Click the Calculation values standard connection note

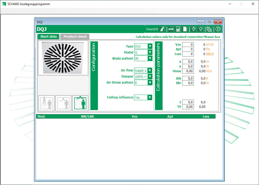[x=178, y=37]
